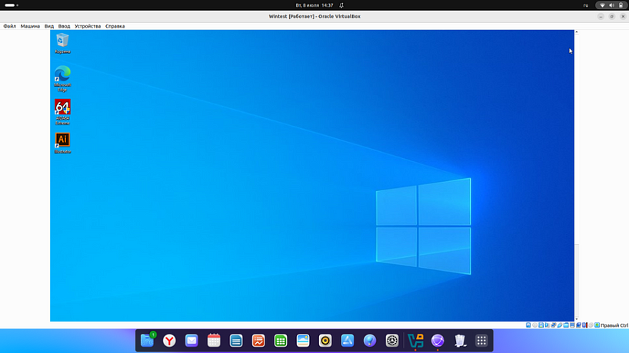The height and width of the screenshot is (353, 629).
Task: Open the date and time panel
Action: pyautogui.click(x=314, y=5)
